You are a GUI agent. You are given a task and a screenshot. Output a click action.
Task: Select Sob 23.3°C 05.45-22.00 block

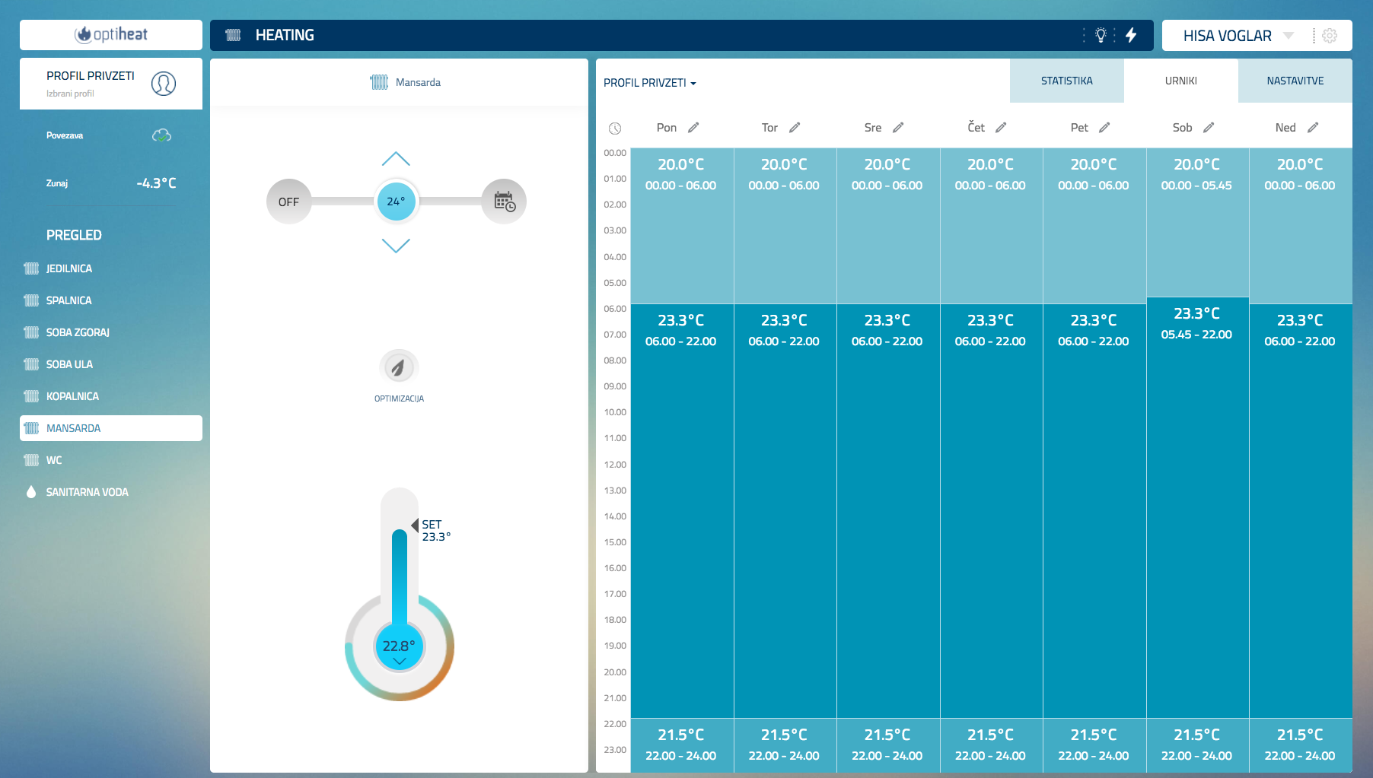tap(1197, 507)
